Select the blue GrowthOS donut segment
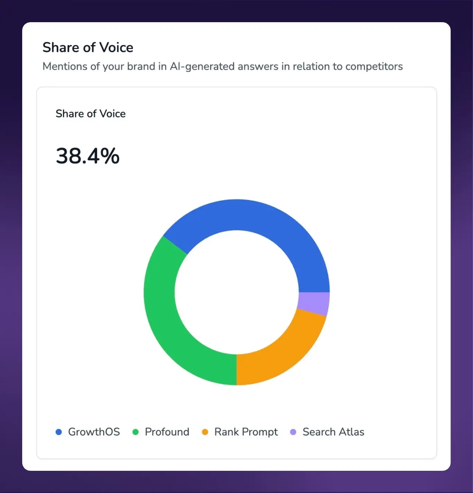Screen dimensions: 473x493 click(x=264, y=222)
